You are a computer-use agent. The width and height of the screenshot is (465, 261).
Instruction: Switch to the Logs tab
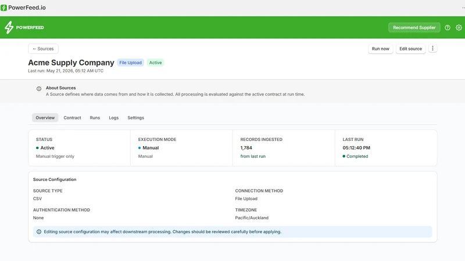pos(113,118)
